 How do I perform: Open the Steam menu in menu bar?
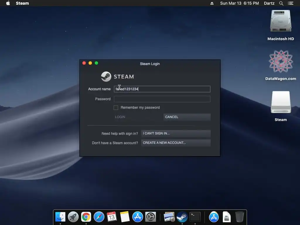(22, 3)
